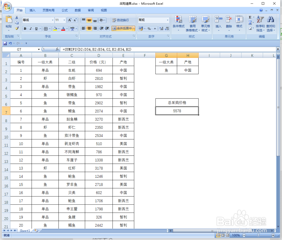The width and height of the screenshot is (282, 240).
Task: Click the Office button orb
Action: tap(7, 7)
